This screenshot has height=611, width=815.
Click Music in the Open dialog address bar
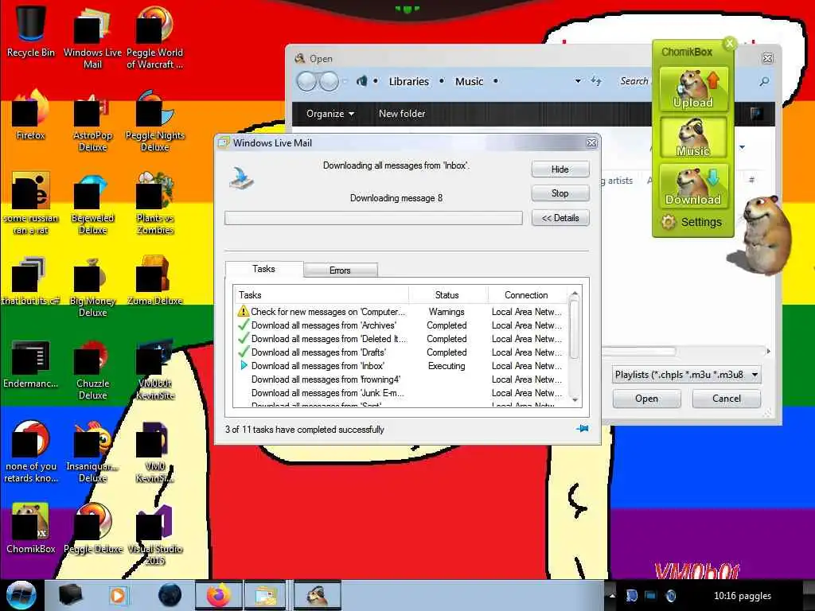[x=470, y=82]
